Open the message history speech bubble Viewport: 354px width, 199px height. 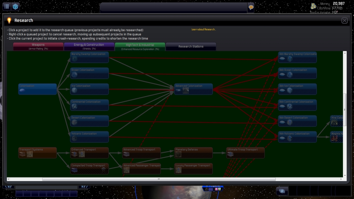pos(251,7)
